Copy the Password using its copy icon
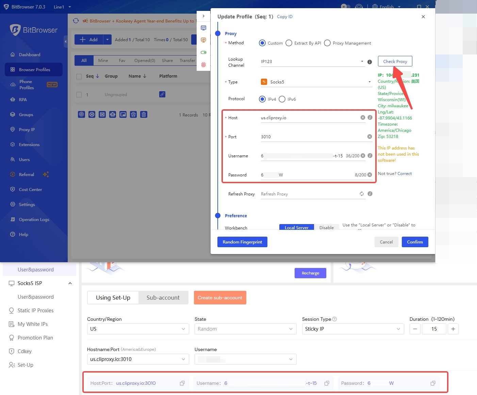 [x=433, y=383]
